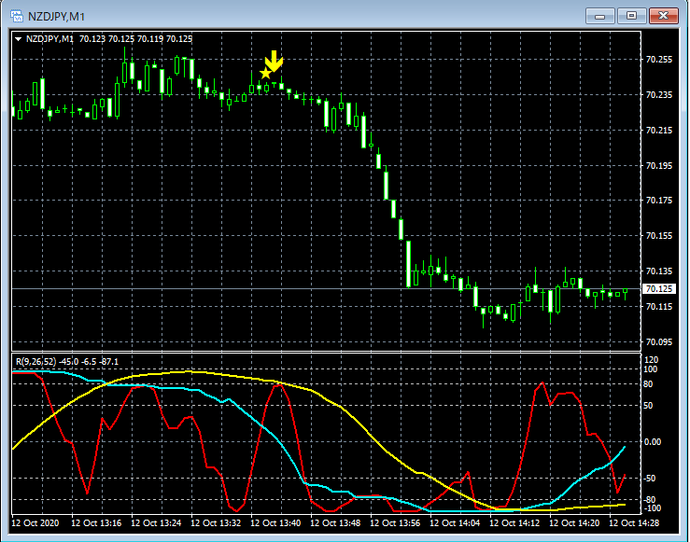Click the 12 Oct 14:12 time label

[514, 523]
